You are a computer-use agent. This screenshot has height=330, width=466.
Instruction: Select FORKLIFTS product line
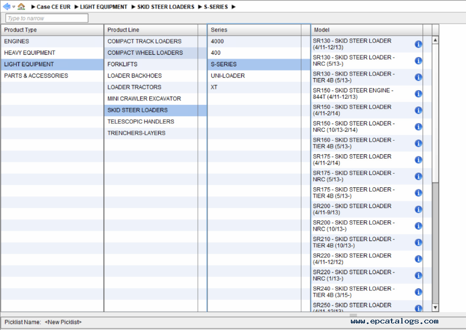155,65
